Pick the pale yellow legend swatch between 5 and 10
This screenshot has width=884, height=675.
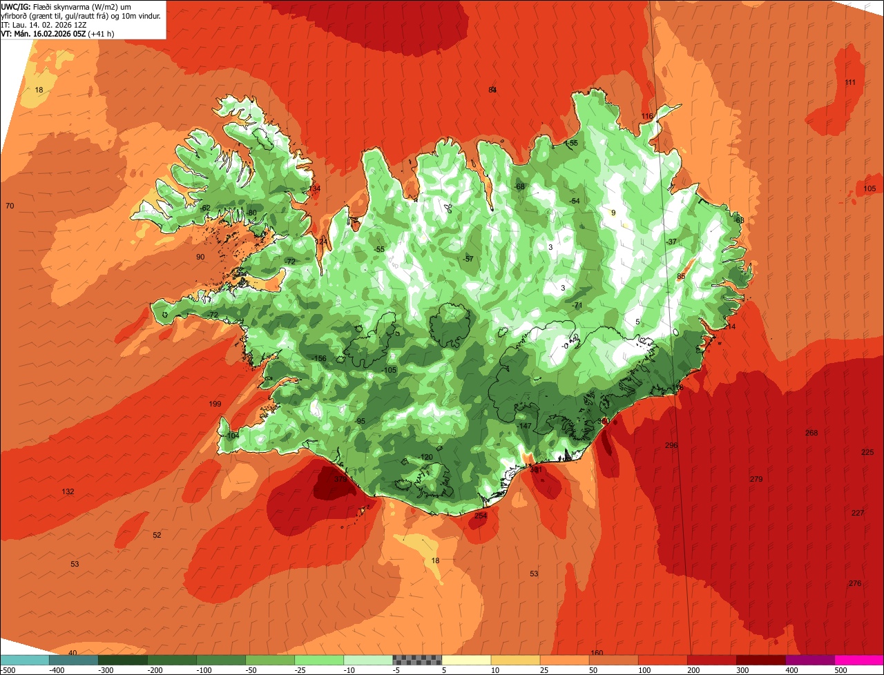(466, 660)
